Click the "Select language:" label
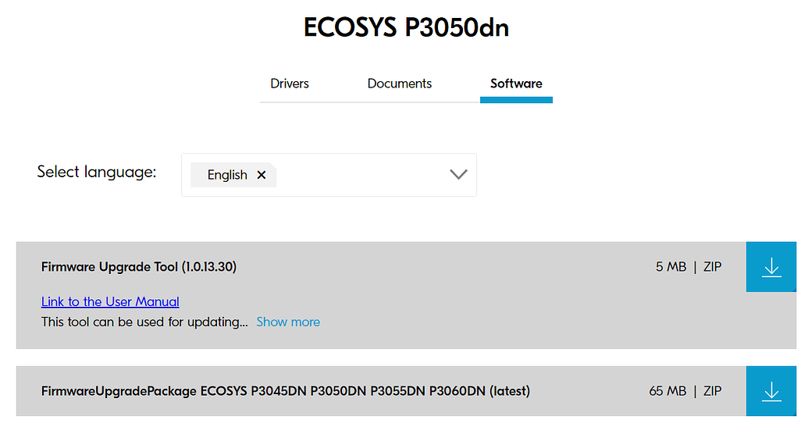This screenshot has height=427, width=808. pyautogui.click(x=97, y=172)
